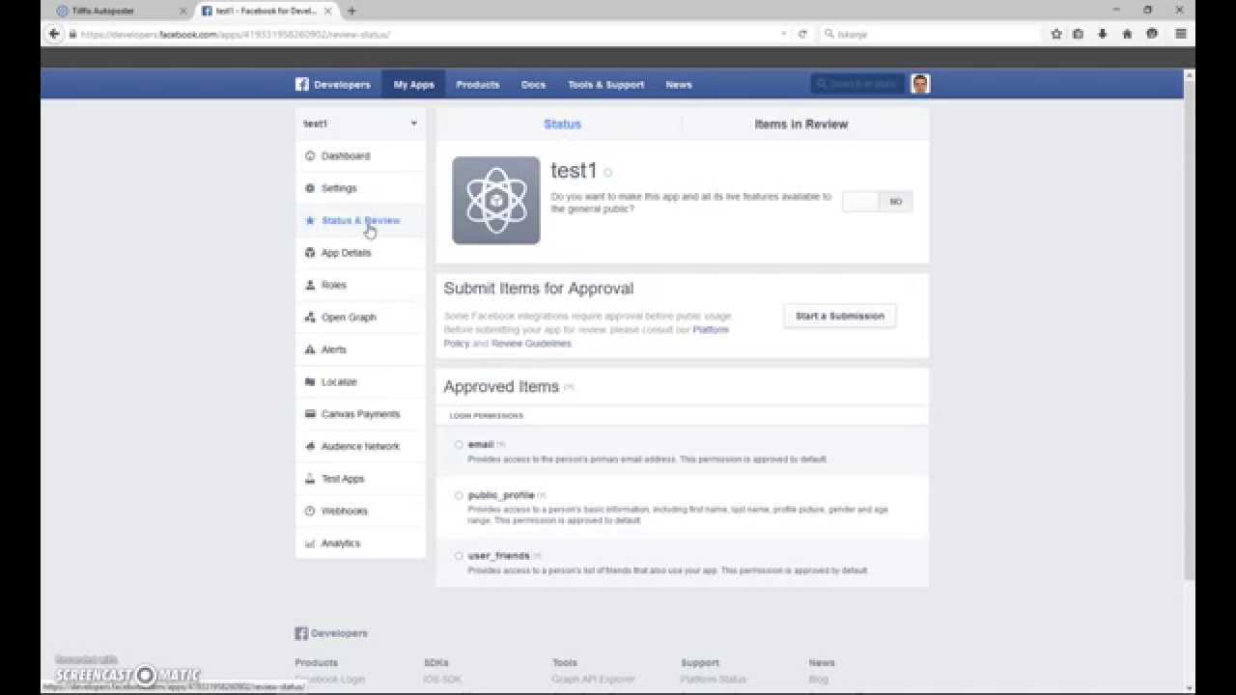Click the user_friends permission name
1236x695 pixels.
[x=498, y=556]
